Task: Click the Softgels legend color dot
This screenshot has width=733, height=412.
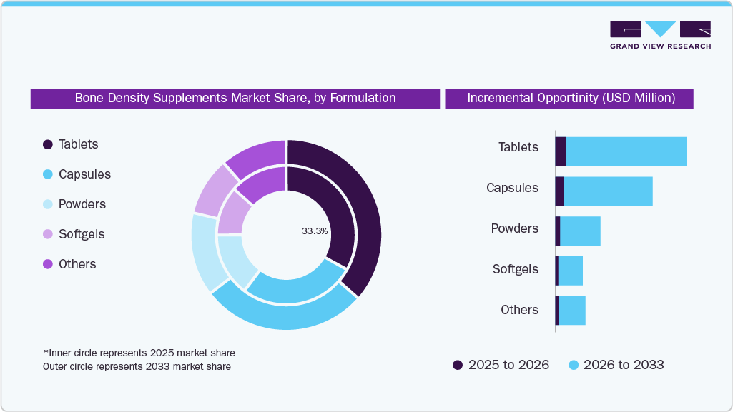Action: coord(48,234)
